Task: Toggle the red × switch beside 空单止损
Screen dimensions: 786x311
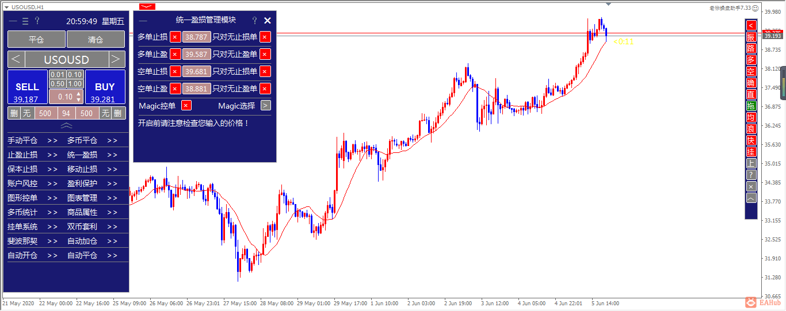Action: point(175,72)
